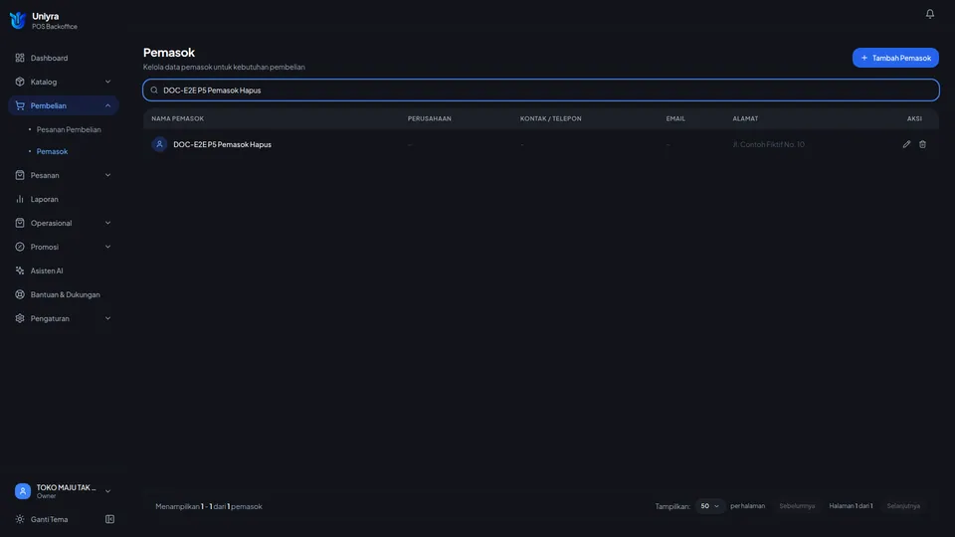The height and width of the screenshot is (537, 955).
Task: Click Tambah Pemasok button
Action: pos(895,58)
